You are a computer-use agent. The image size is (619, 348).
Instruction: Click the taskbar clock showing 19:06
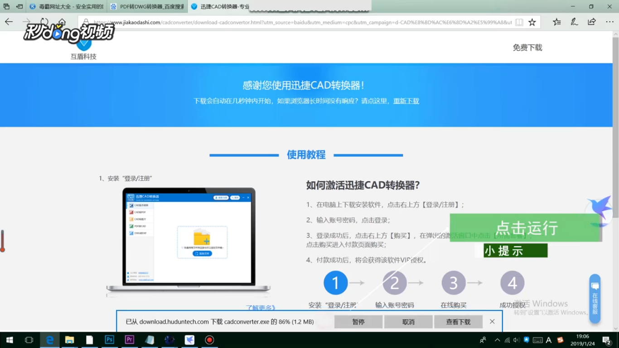click(x=582, y=340)
